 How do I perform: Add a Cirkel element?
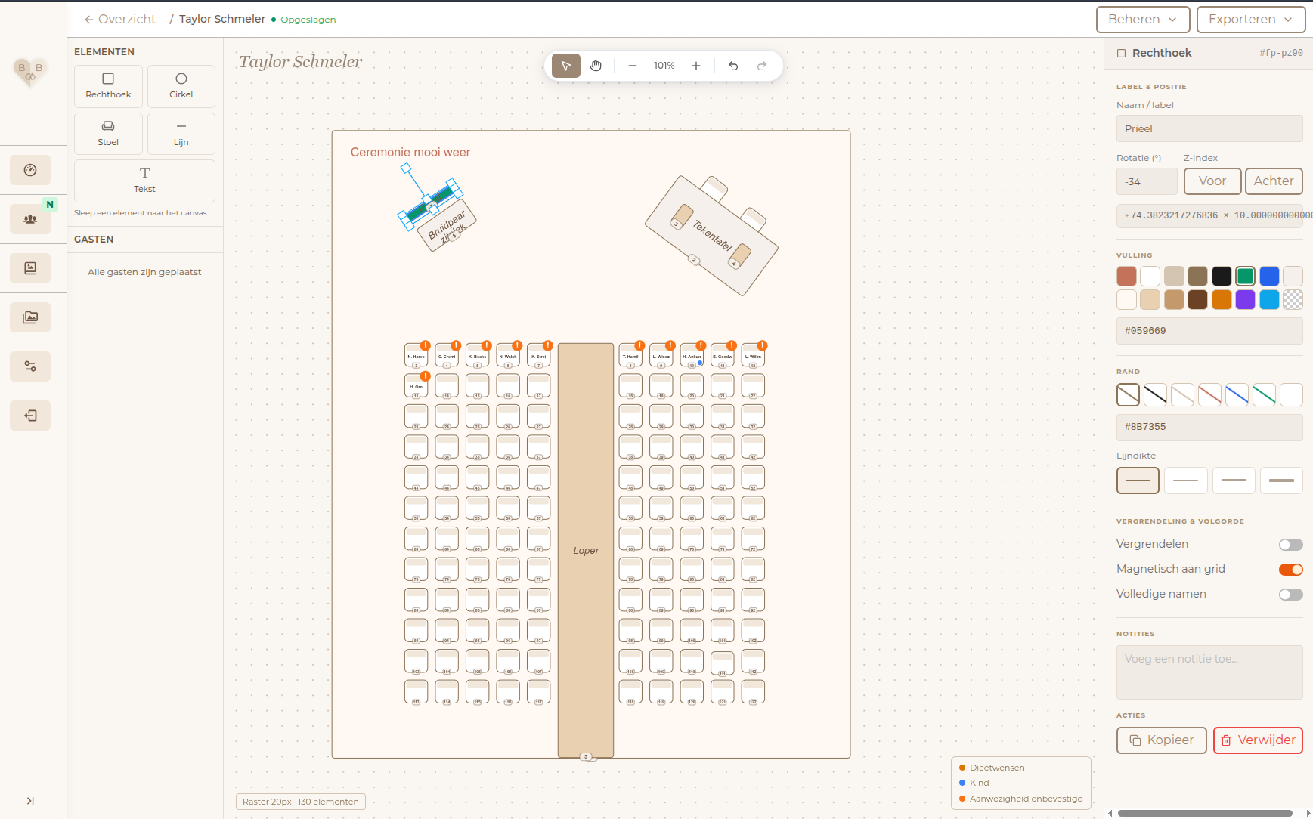click(181, 86)
